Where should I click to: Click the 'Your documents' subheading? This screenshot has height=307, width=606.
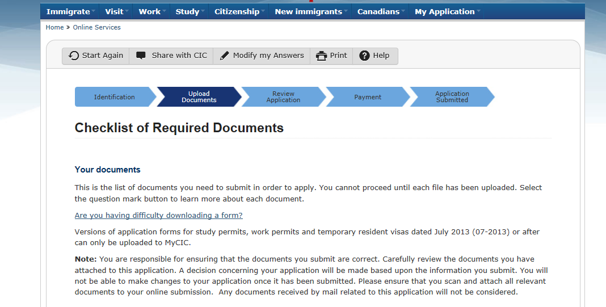pos(107,170)
